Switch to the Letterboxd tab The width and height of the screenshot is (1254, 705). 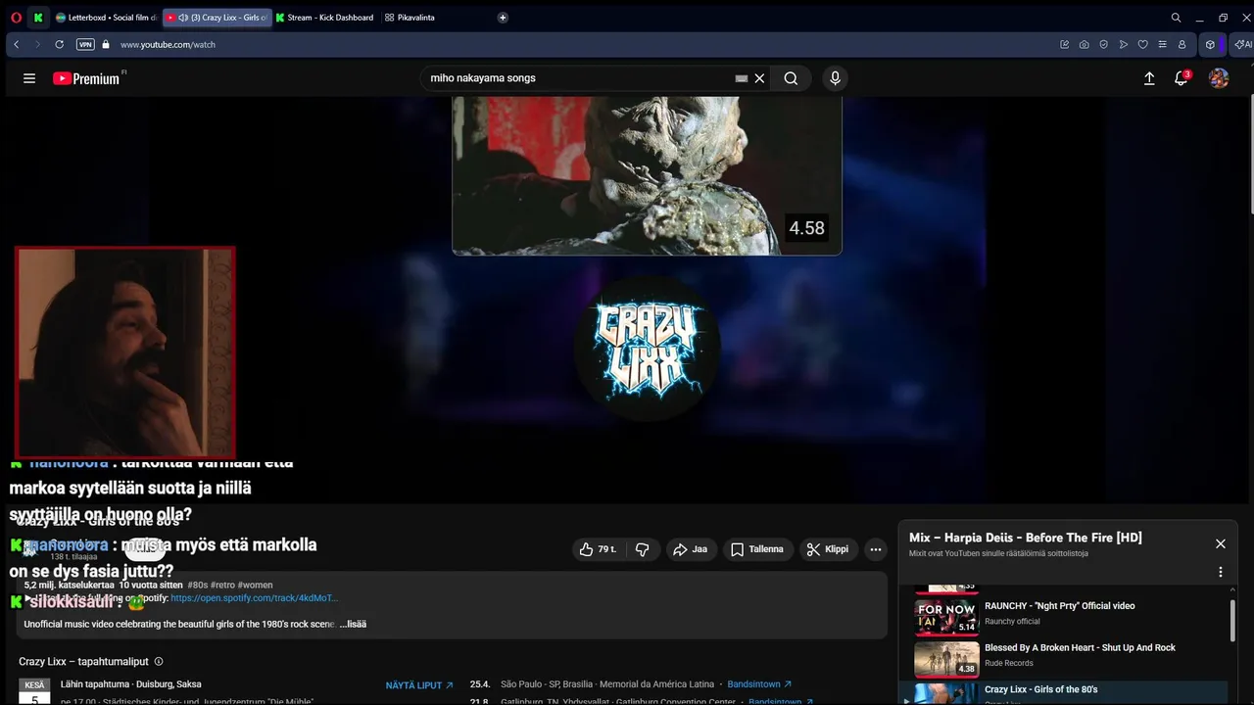105,18
